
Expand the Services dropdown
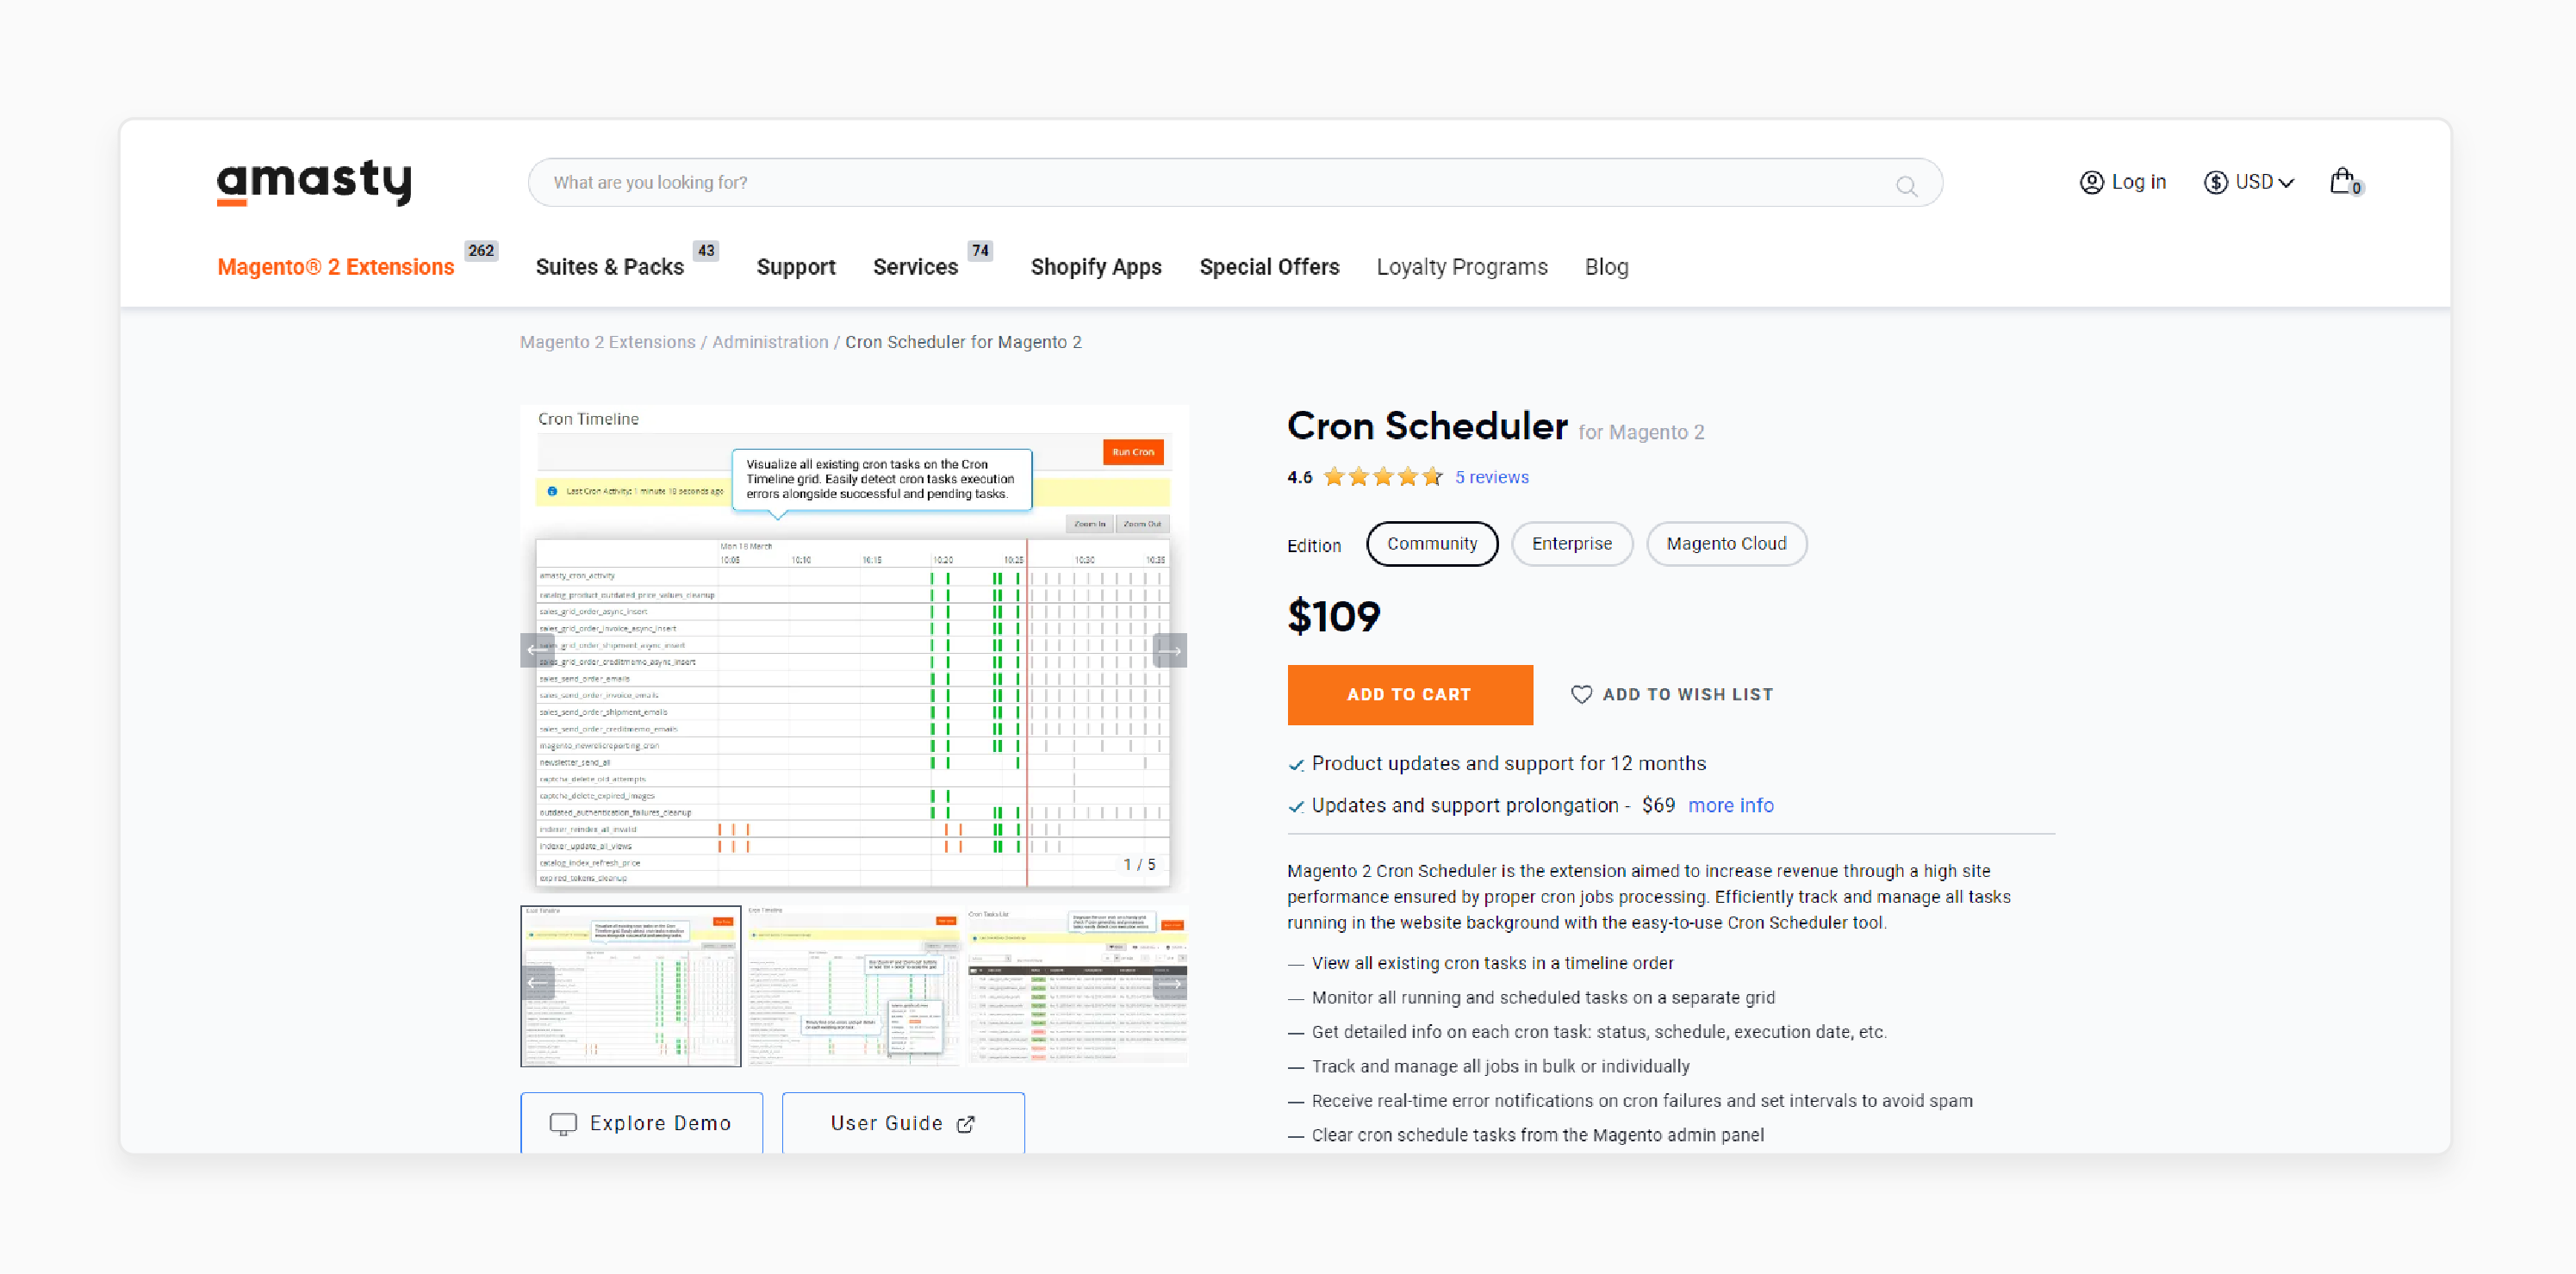click(917, 266)
